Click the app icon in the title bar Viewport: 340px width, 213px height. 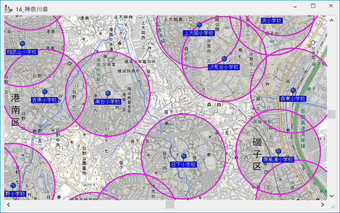click(x=8, y=9)
